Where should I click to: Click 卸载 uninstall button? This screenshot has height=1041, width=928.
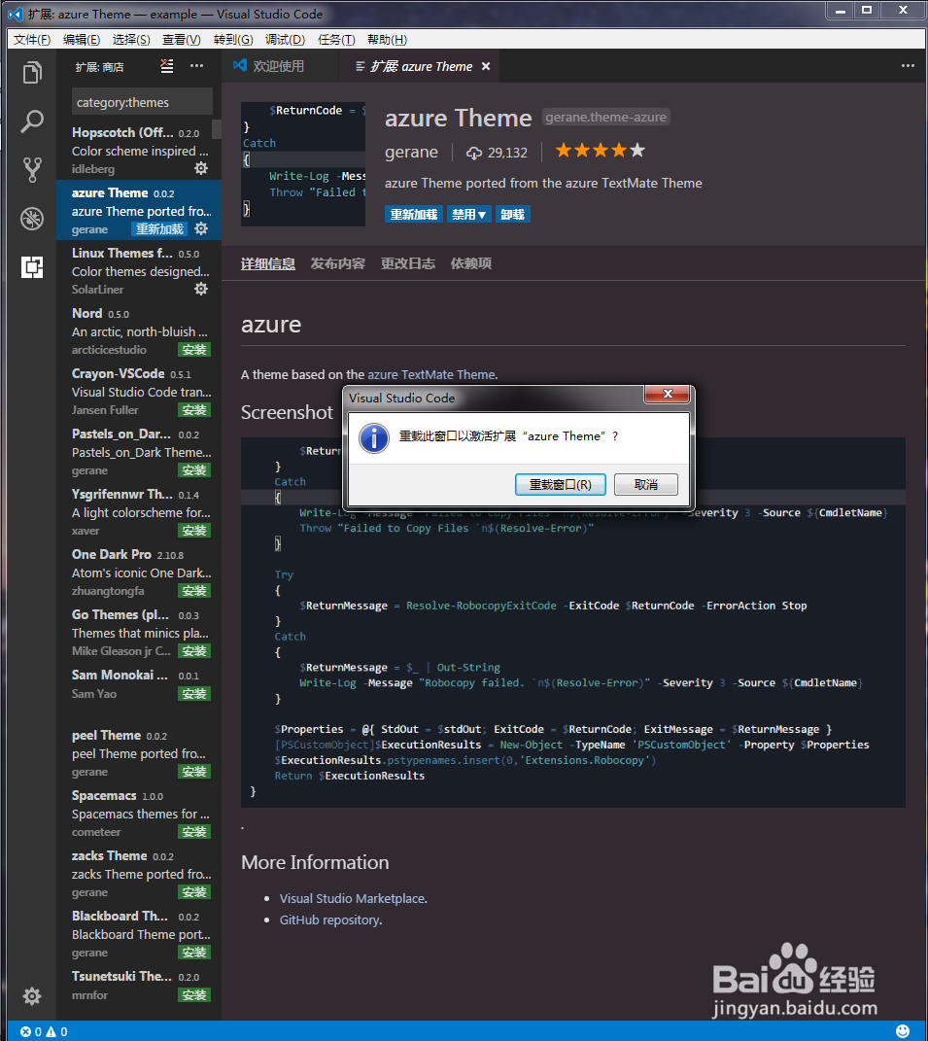512,215
